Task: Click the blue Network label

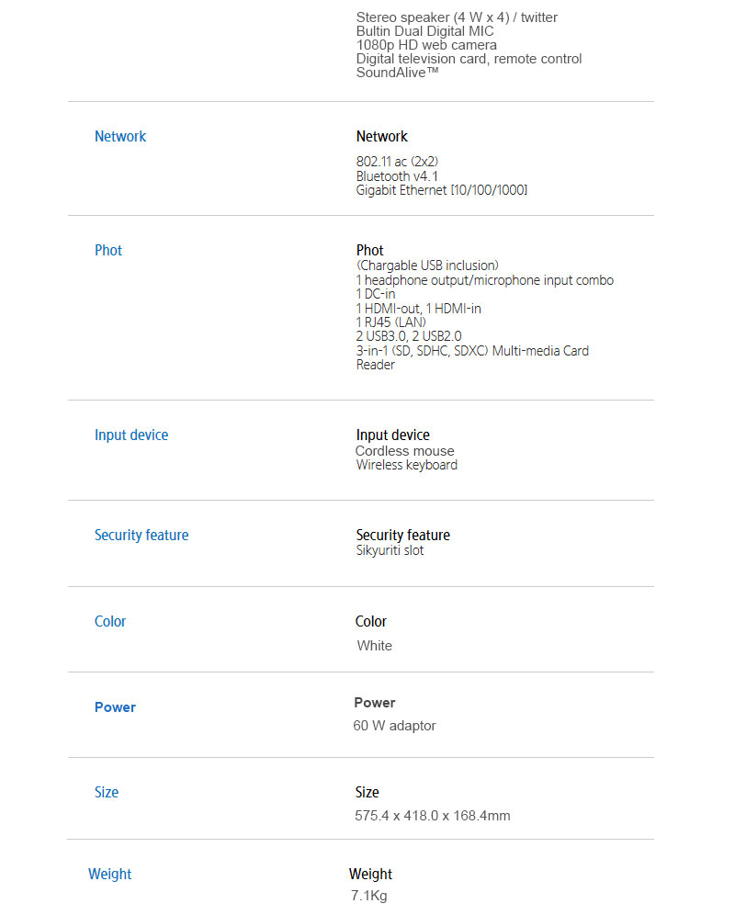Action: (x=120, y=136)
